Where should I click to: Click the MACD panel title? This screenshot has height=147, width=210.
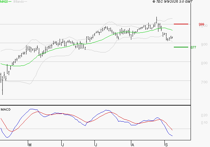(6, 110)
